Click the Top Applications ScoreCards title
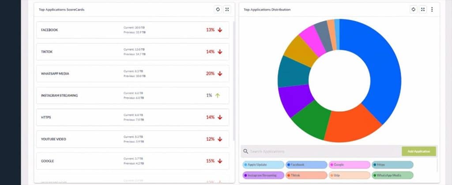Image resolution: width=452 pixels, height=185 pixels. (62, 10)
